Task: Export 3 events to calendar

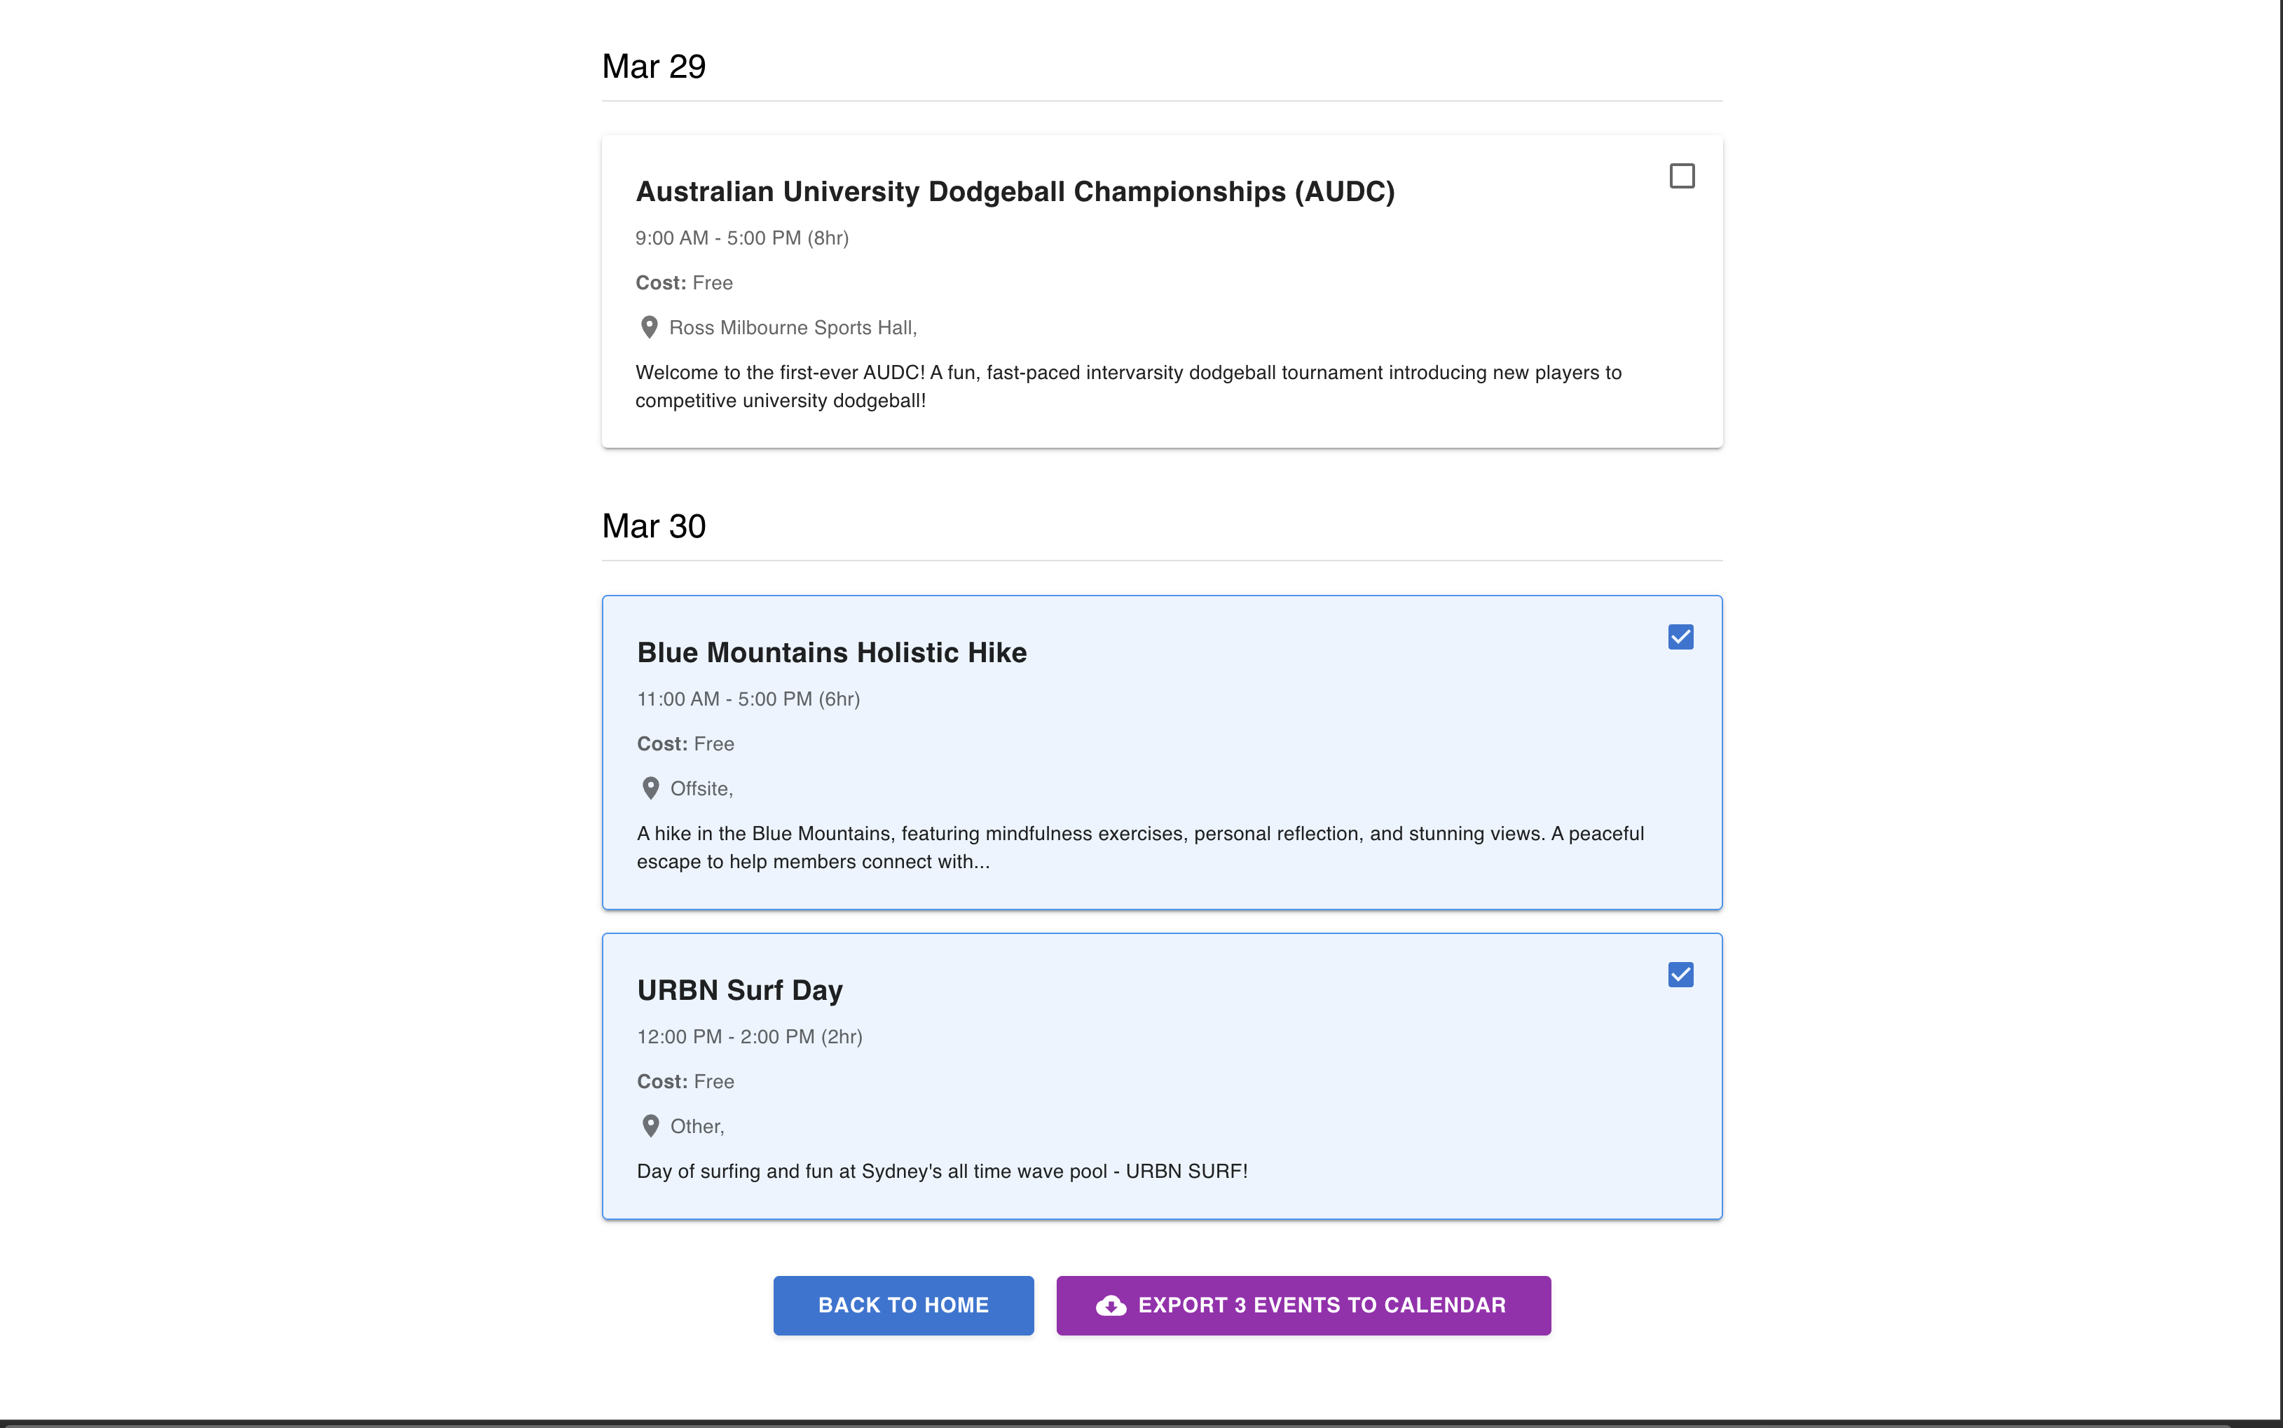Action: [x=1320, y=1305]
